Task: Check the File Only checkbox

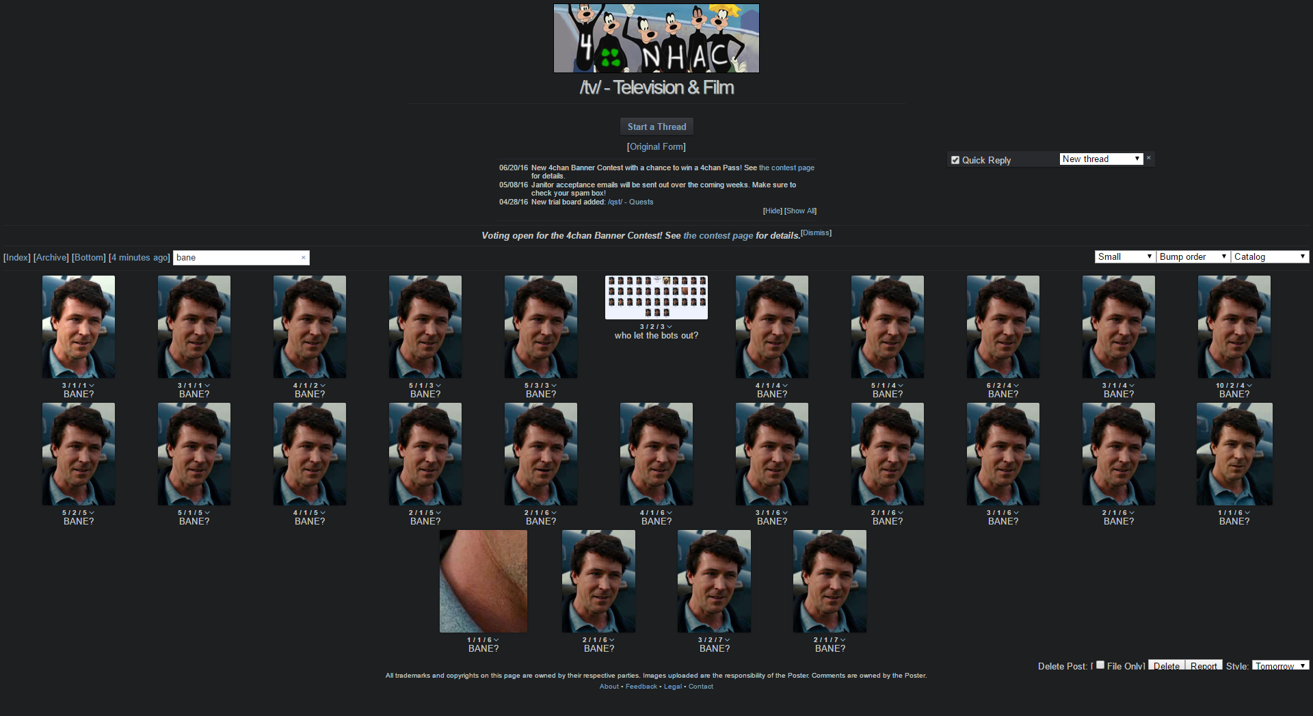Action: click(x=1100, y=665)
